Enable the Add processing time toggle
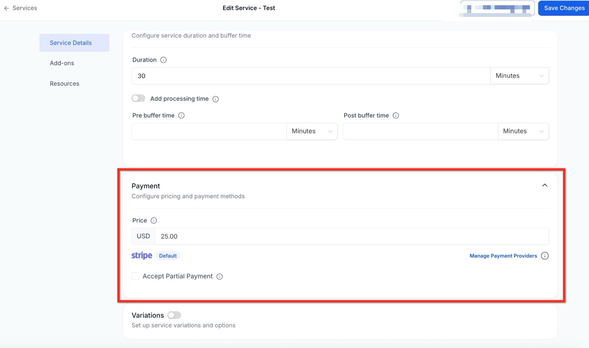Screen dimensions: 589x348 [x=138, y=98]
